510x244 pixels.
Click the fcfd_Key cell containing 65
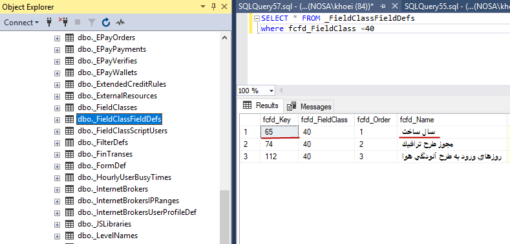[279, 132]
